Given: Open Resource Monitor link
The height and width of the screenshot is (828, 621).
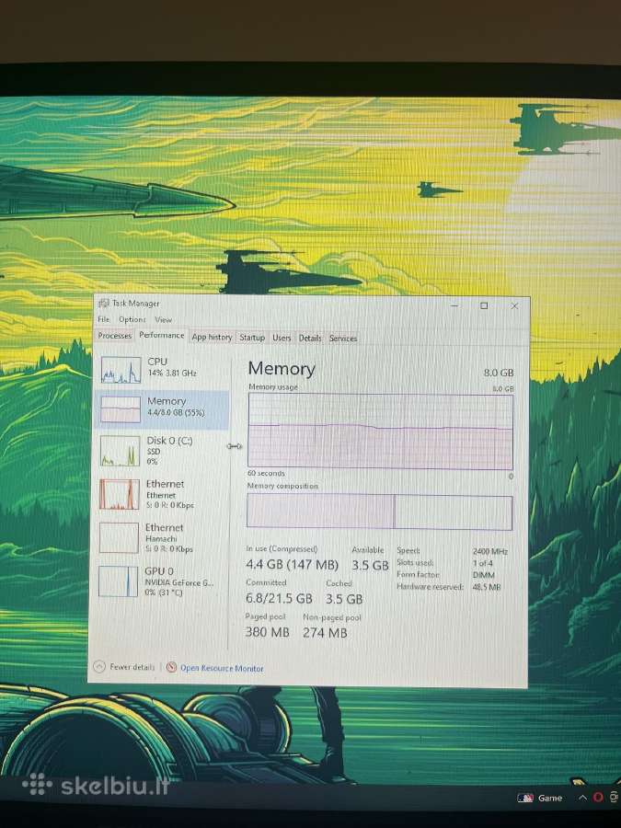Looking at the screenshot, I should (222, 668).
